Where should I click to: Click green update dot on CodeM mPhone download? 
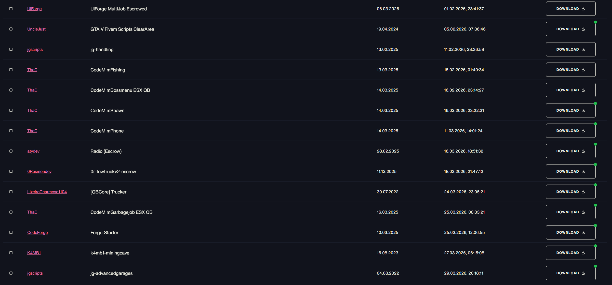[595, 124]
